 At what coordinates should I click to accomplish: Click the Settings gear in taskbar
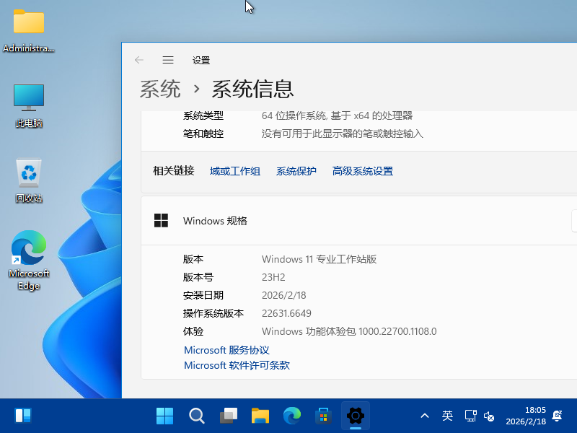[355, 416]
